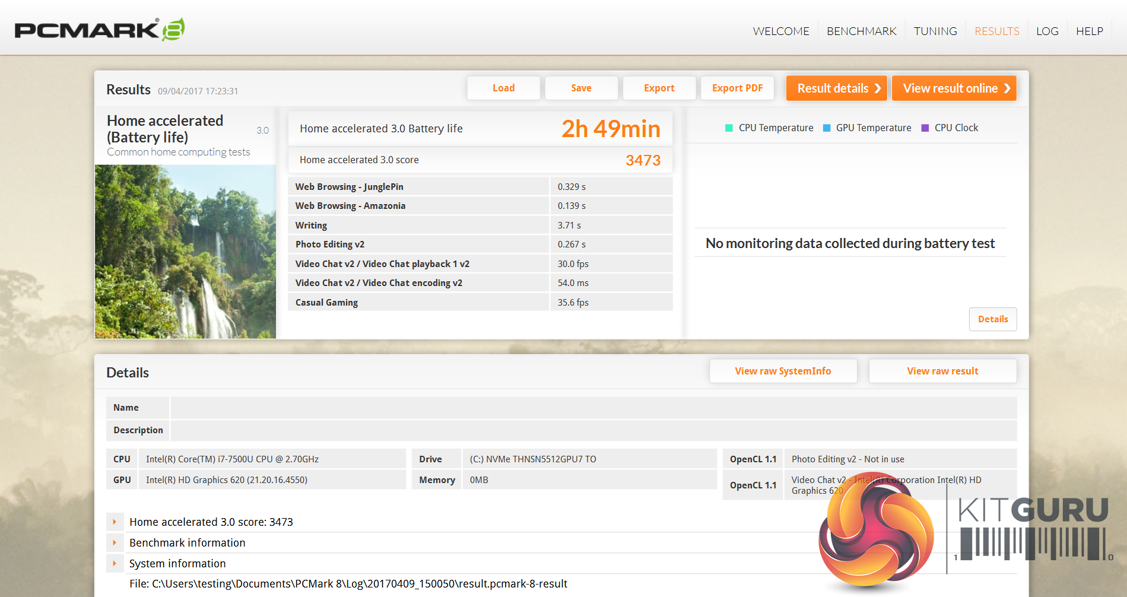View raw SystemInfo
1127x597 pixels.
[x=783, y=371]
